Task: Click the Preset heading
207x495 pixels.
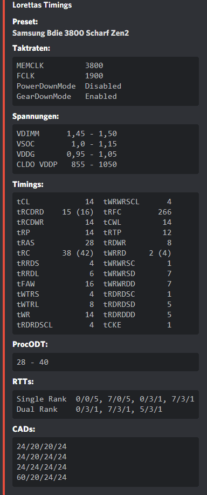Action: tap(25, 22)
